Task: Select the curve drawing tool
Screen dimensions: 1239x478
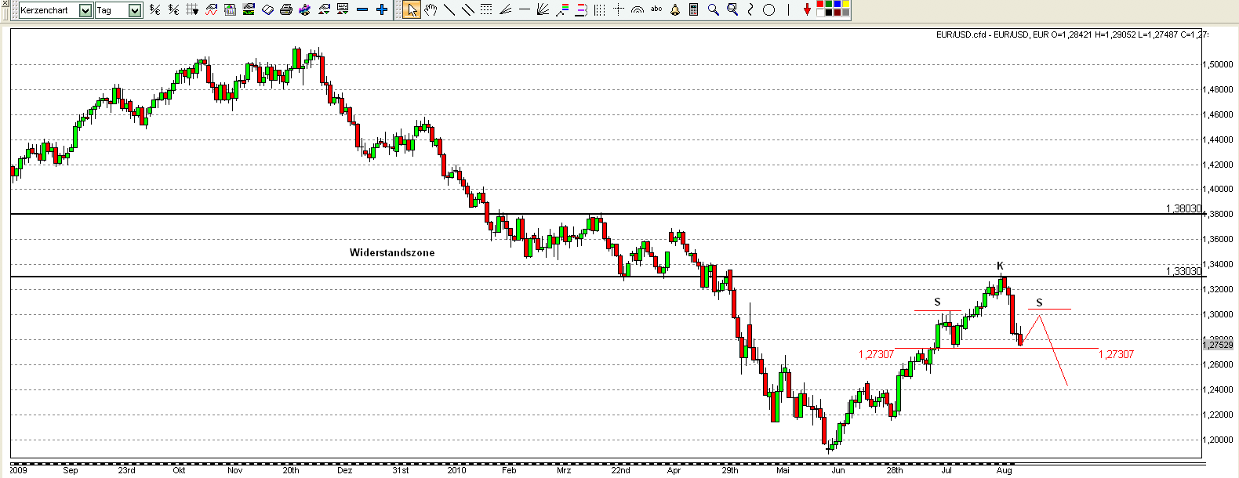Action: pos(750,9)
